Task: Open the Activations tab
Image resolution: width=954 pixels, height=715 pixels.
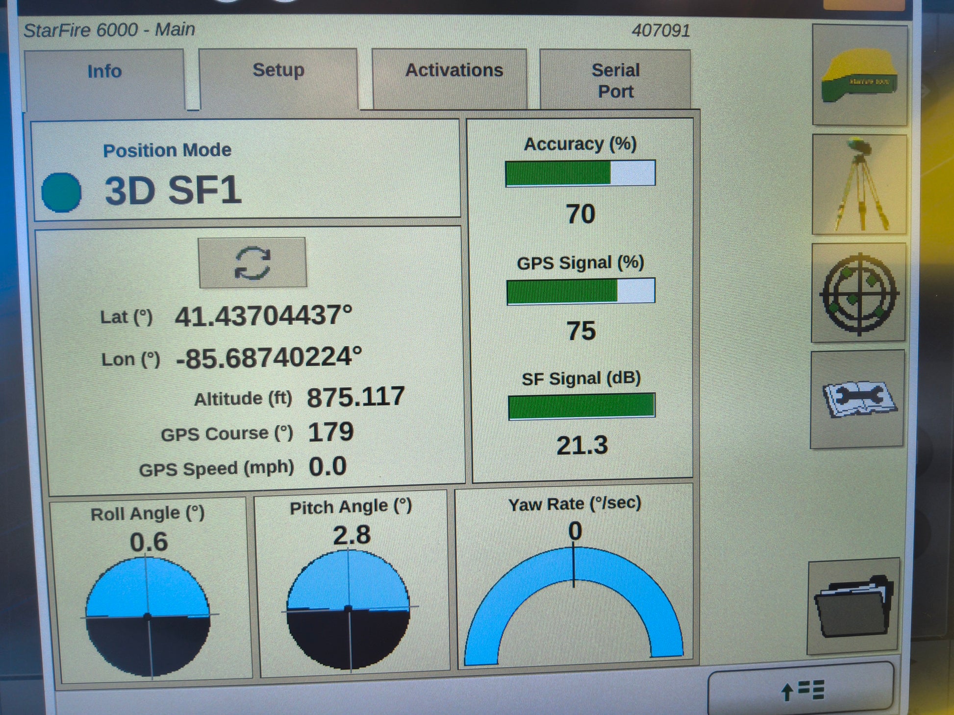Action: 454,71
